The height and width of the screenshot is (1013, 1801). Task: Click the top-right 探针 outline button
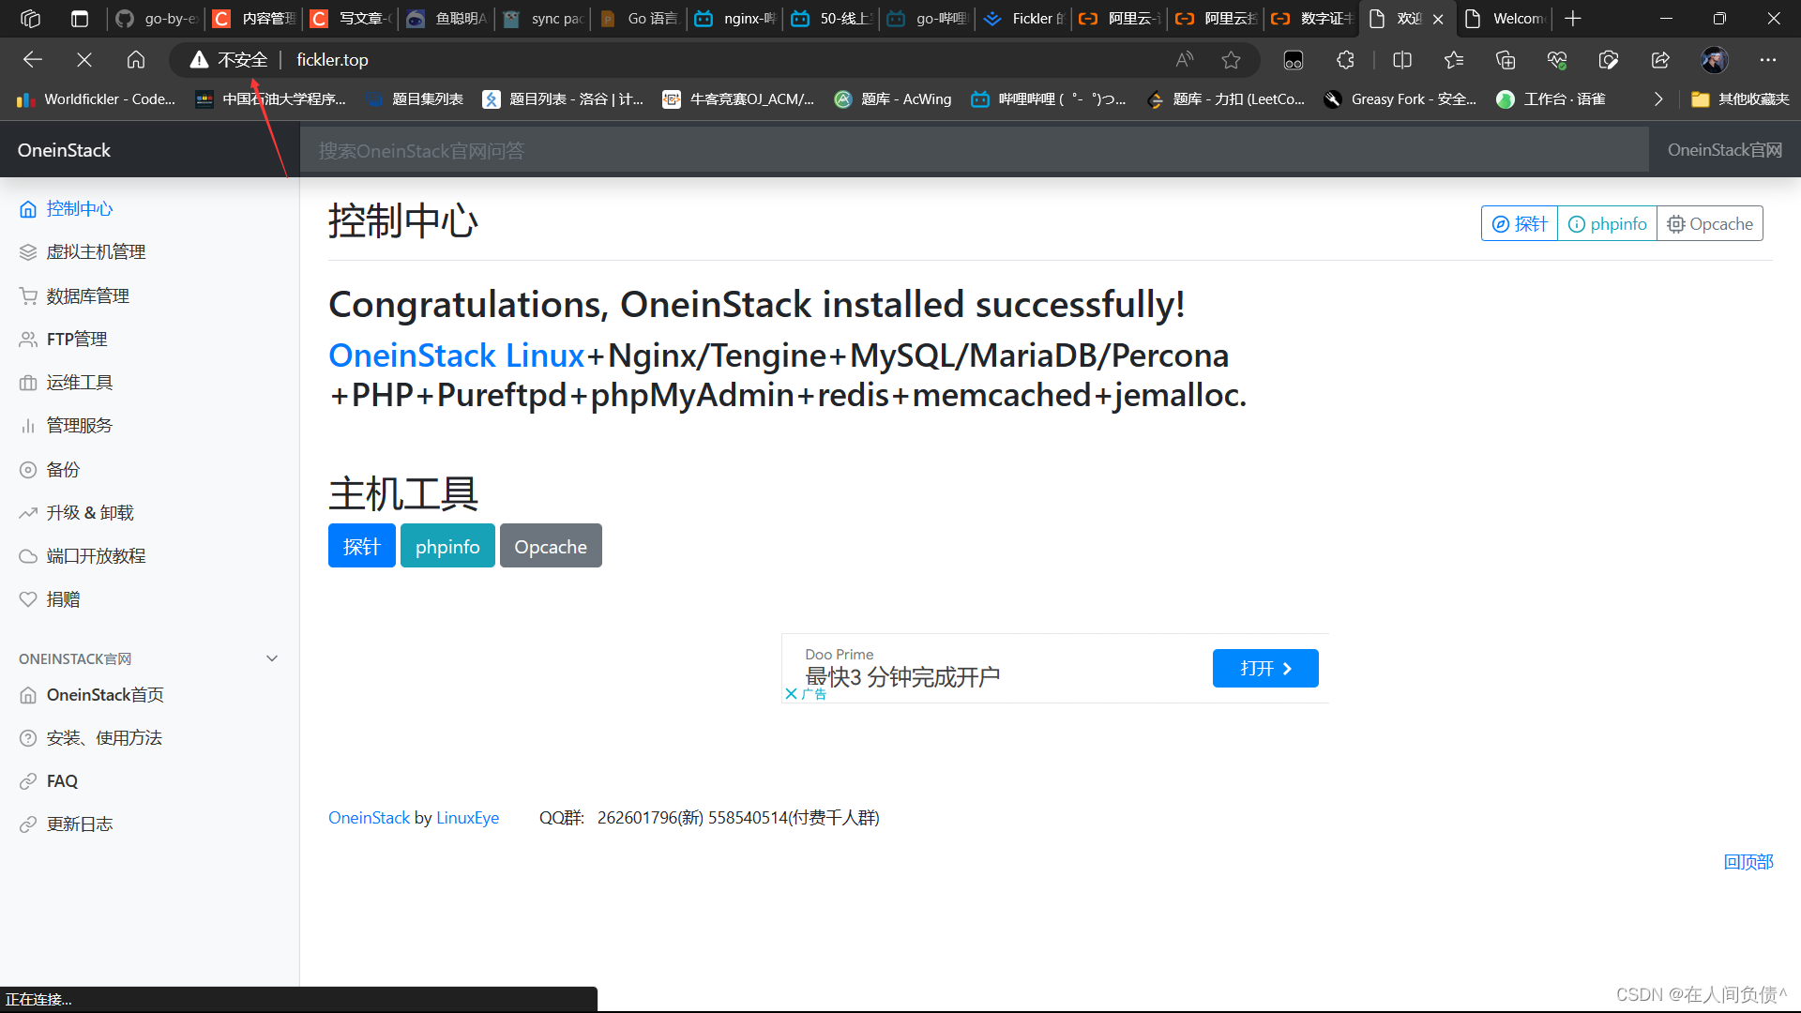[1520, 223]
